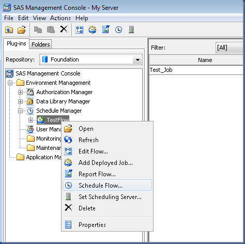
Task: Select the Test_Job row in the list
Action: point(197,70)
